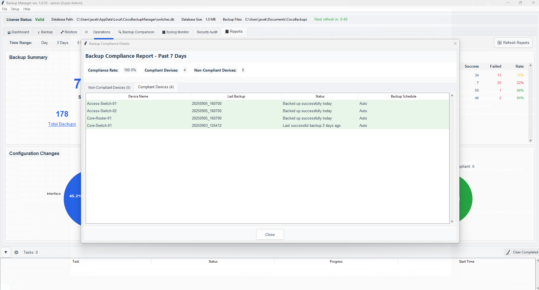Open the Operations tab
This screenshot has height=290, width=539.
tap(98, 32)
